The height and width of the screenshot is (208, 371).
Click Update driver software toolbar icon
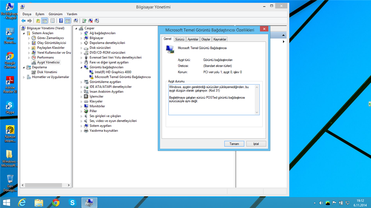(84, 21)
